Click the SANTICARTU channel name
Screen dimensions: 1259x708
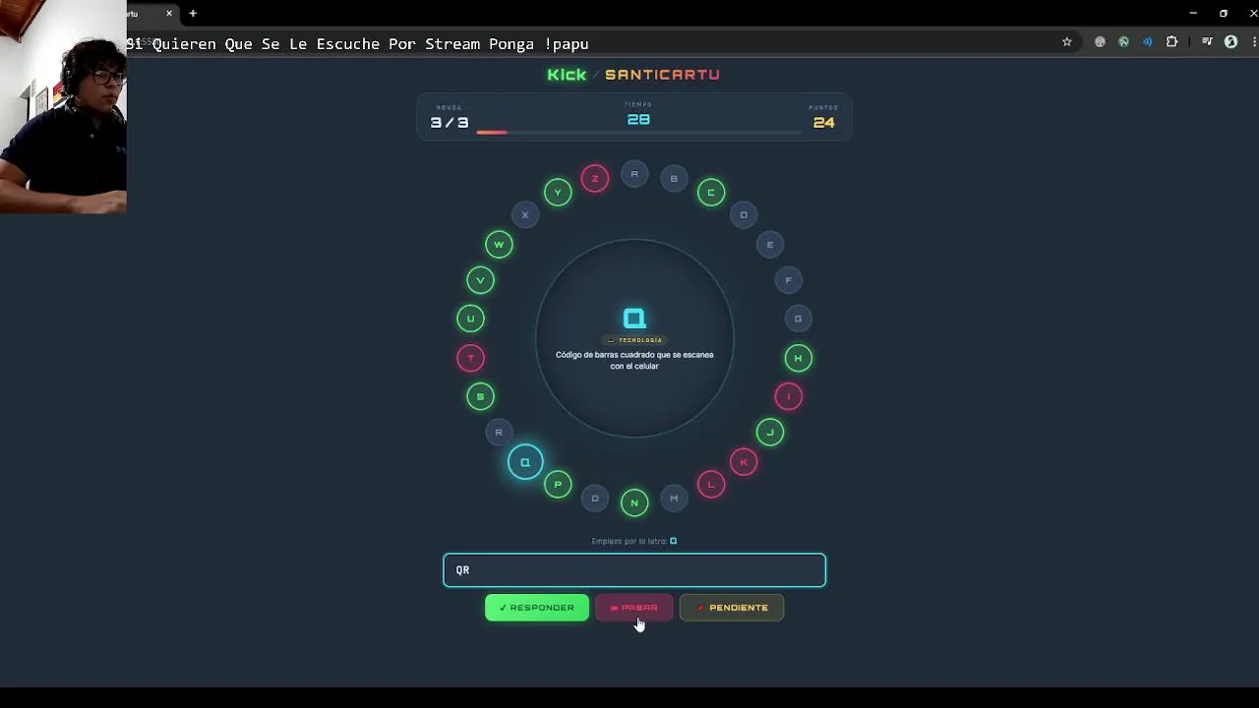coord(662,75)
